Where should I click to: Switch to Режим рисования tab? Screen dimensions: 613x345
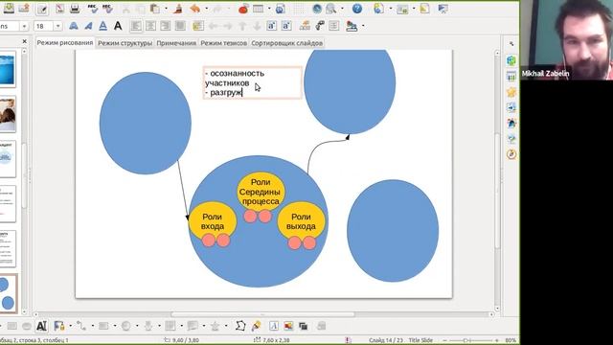[x=65, y=42]
